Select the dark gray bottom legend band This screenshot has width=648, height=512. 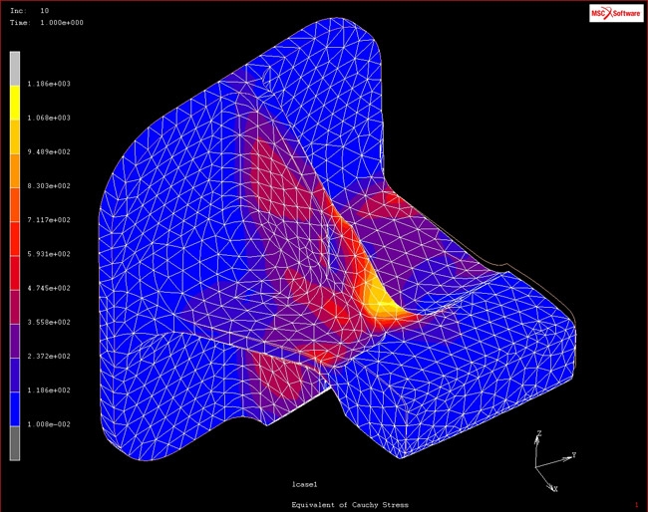pyautogui.click(x=15, y=443)
